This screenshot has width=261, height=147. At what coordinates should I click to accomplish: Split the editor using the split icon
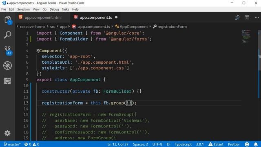(247, 17)
